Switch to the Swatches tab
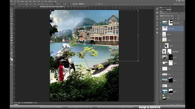This screenshot has width=195, height=109. 165,8
